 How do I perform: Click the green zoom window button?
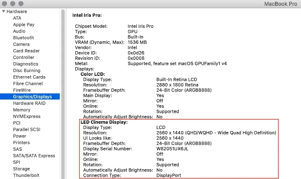[x=21, y=3]
